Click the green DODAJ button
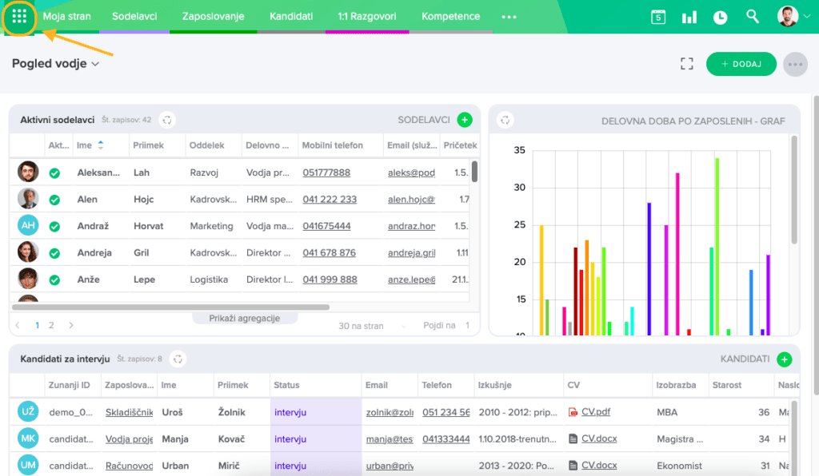The height and width of the screenshot is (476, 819). click(x=741, y=64)
